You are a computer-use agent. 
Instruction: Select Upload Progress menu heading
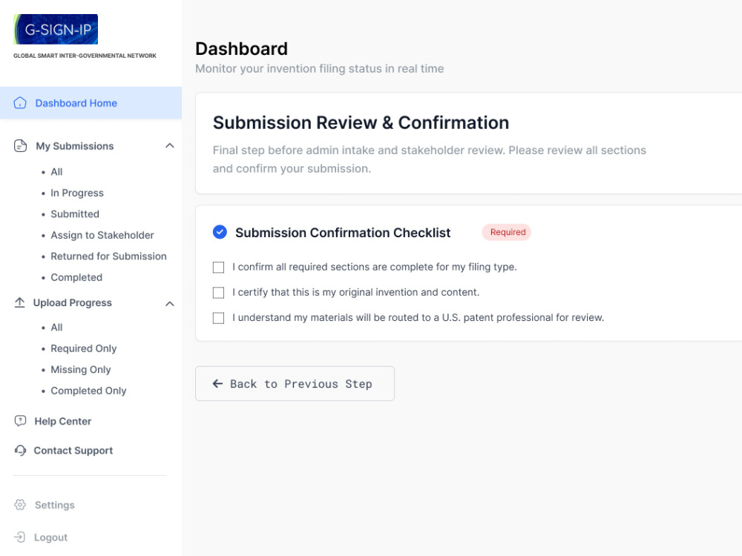coord(73,302)
